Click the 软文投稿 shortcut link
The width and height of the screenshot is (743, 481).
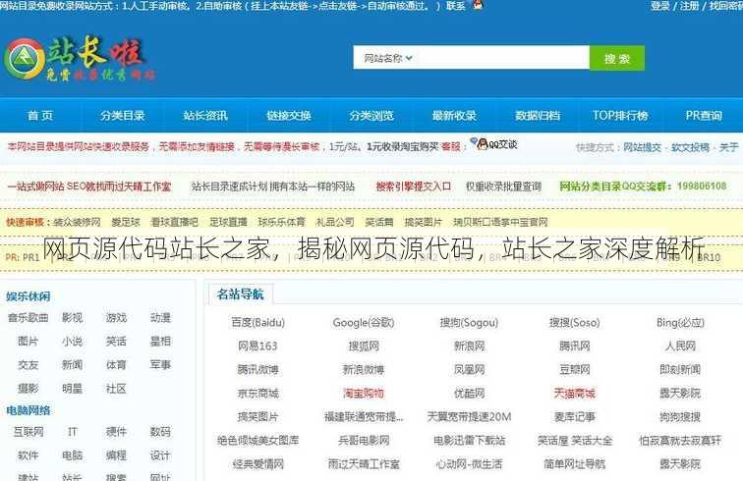click(690, 147)
